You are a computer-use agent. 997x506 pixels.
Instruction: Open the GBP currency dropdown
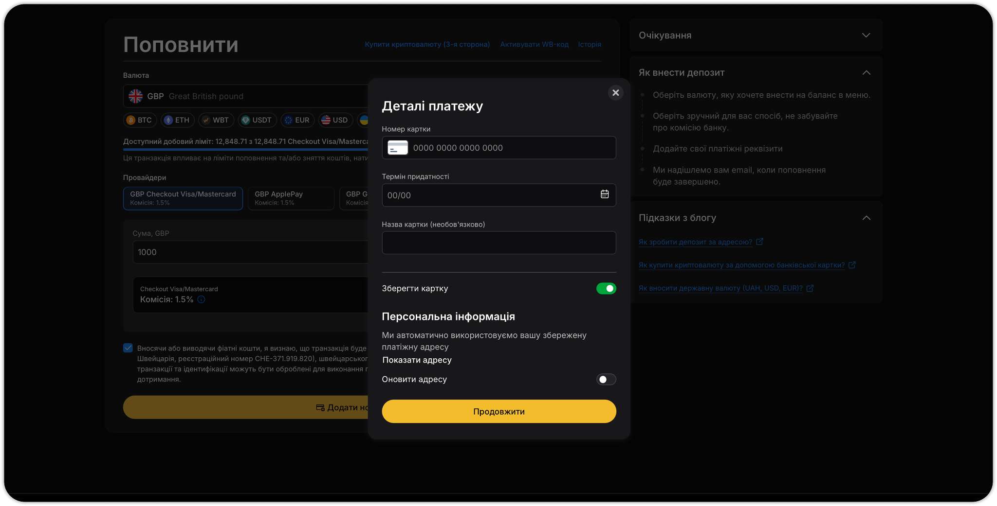click(x=246, y=96)
